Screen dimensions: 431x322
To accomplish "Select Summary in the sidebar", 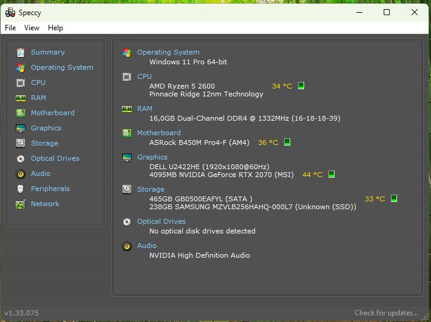I will [48, 52].
